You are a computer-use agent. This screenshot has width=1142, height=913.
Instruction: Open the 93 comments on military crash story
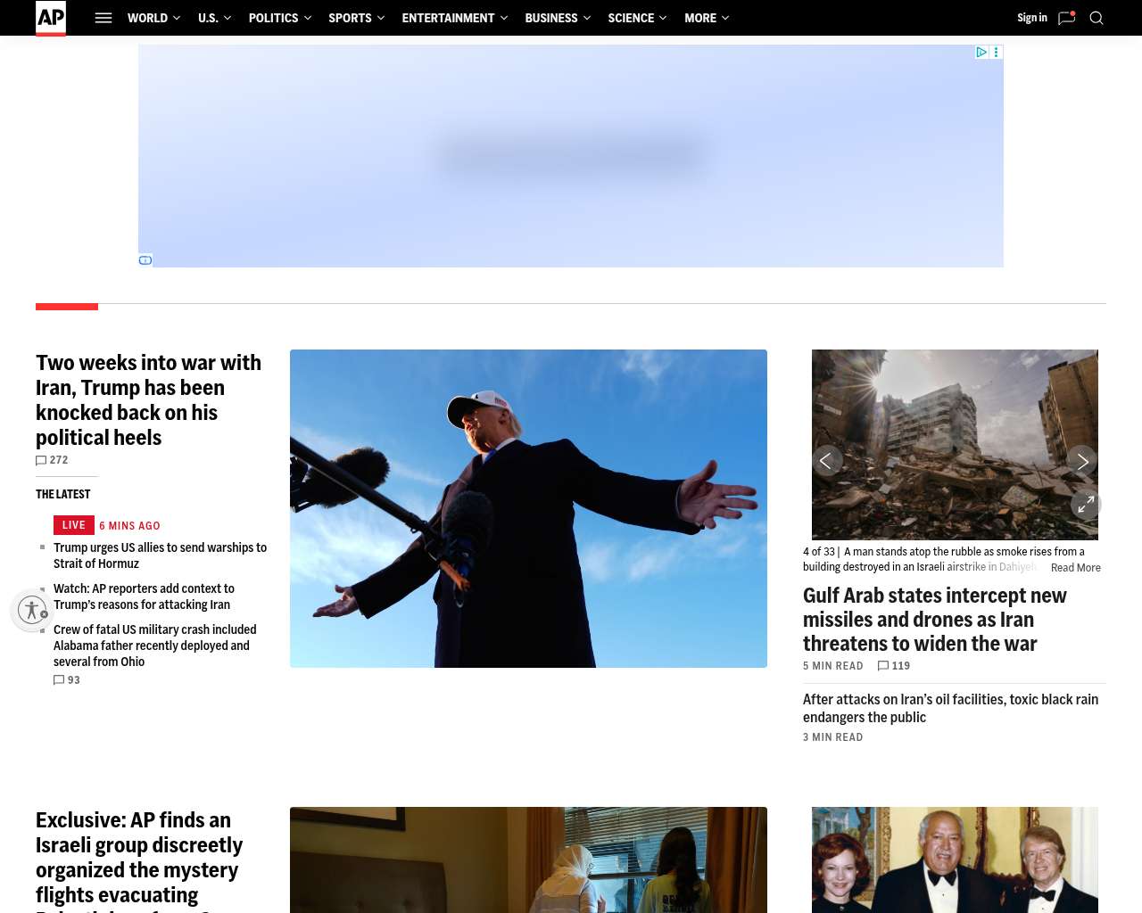coord(67,680)
